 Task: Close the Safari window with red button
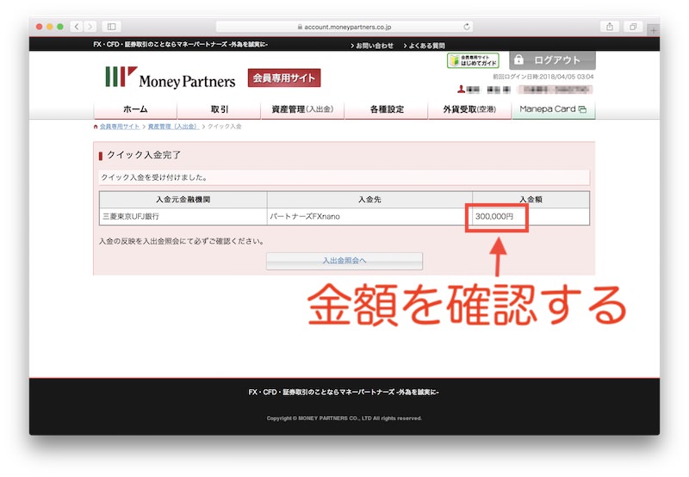[x=39, y=27]
